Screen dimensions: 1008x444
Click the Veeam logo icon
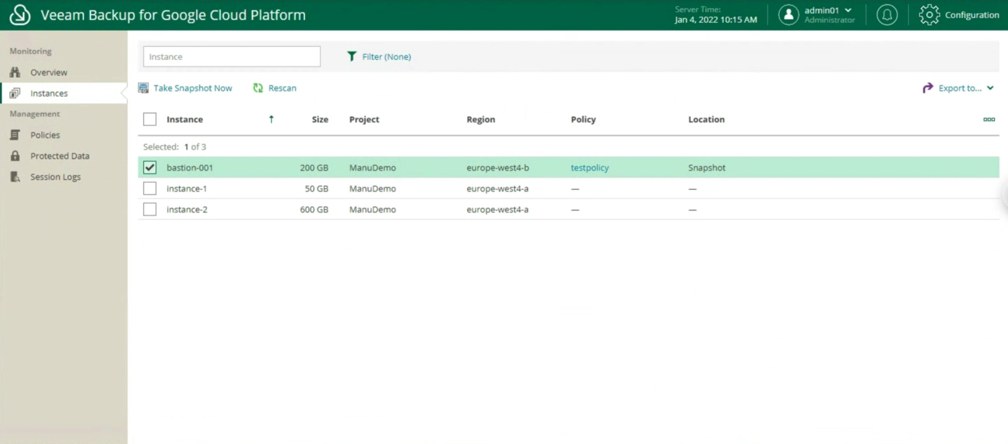click(20, 15)
